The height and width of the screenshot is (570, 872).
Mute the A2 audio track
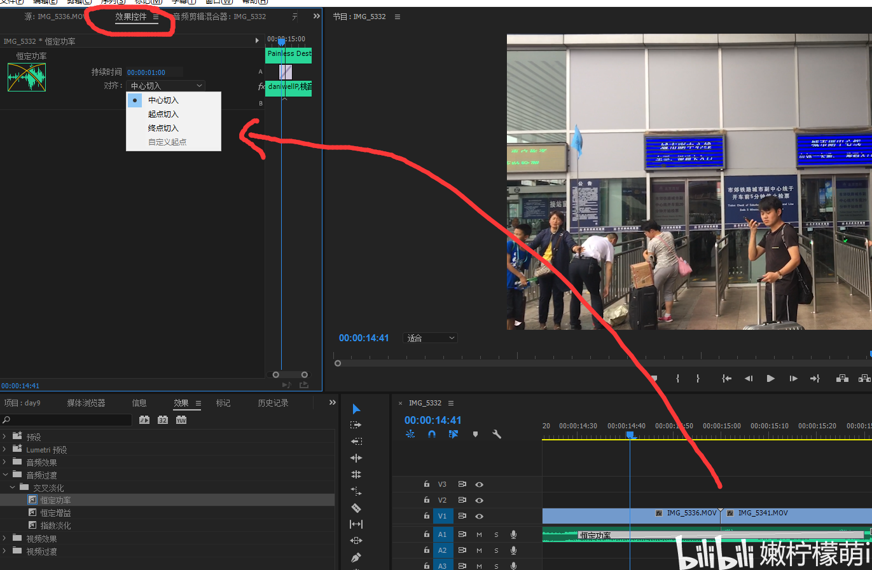tap(479, 550)
